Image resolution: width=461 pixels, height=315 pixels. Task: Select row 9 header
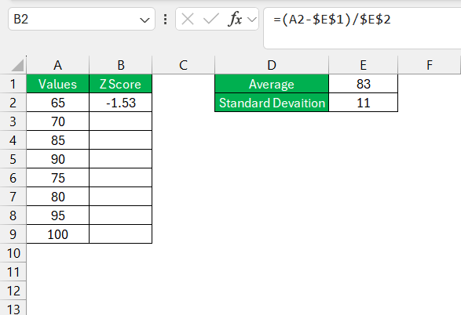pos(13,234)
